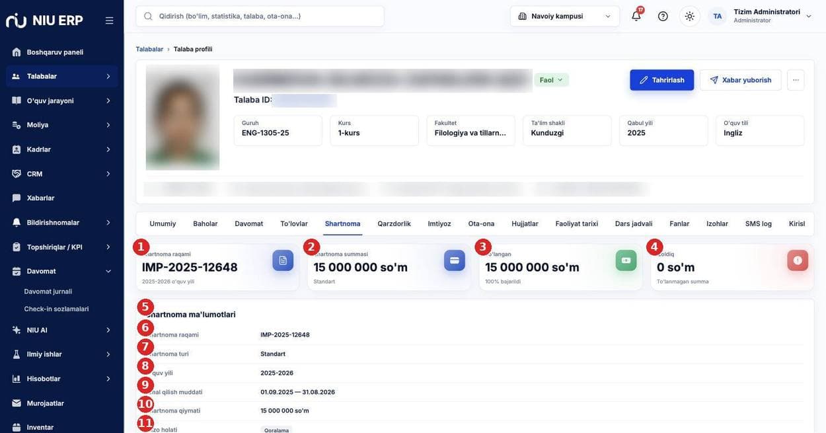The image size is (826, 433).
Task: Expand the CRM sidebar section
Action: click(61, 174)
